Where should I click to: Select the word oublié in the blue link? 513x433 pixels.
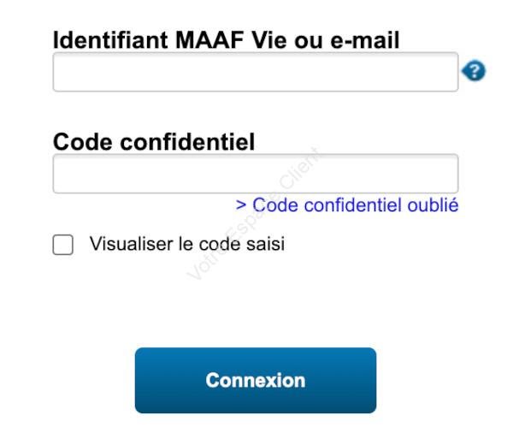tap(433, 205)
